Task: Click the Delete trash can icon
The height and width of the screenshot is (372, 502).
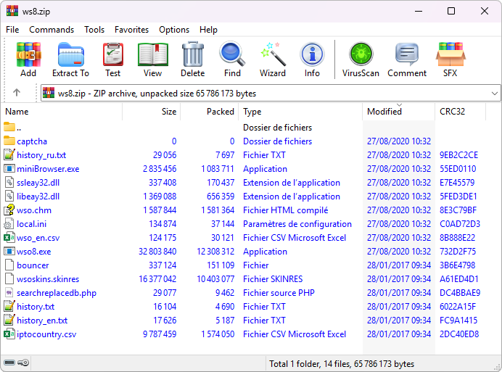Action: click(x=192, y=59)
